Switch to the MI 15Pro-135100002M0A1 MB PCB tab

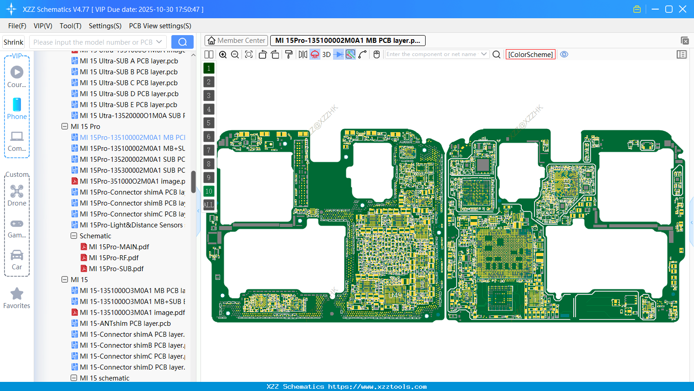346,41
